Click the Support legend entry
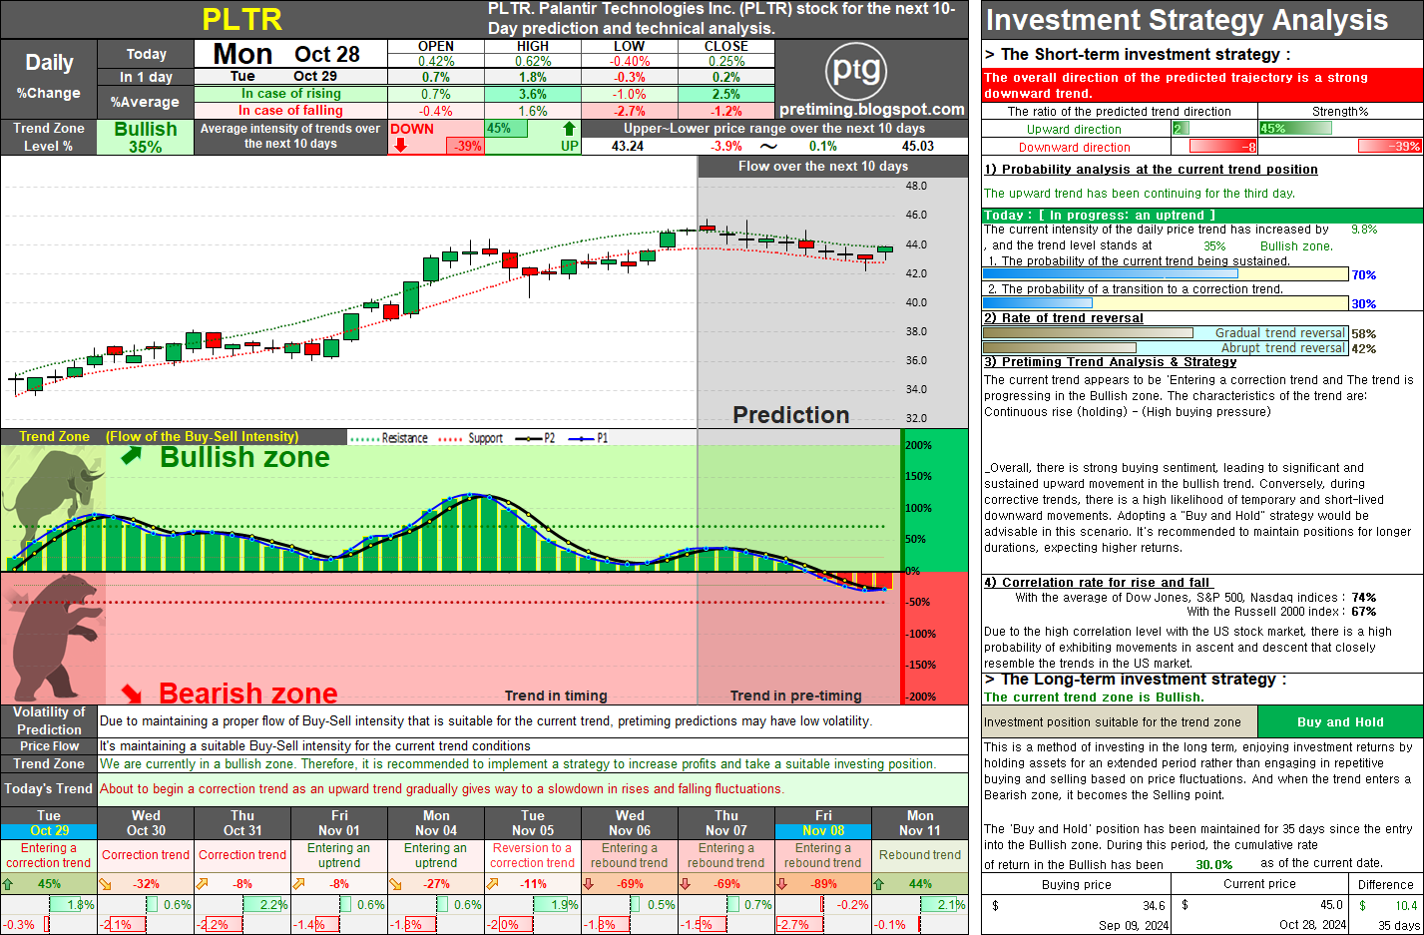This screenshot has width=1424, height=935. point(471,438)
